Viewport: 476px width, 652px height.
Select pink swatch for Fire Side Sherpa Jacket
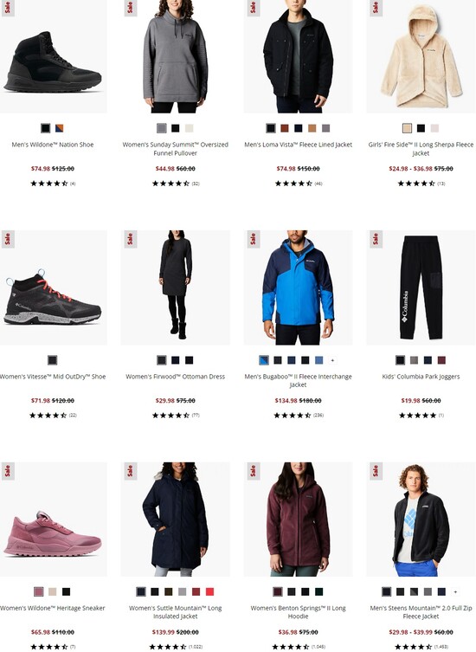tap(434, 128)
